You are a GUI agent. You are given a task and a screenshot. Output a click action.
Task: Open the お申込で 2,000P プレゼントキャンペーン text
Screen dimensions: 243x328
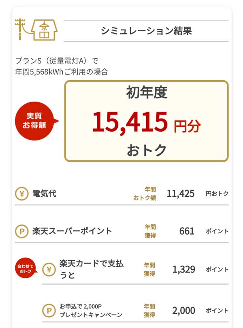pyautogui.click(x=91, y=311)
